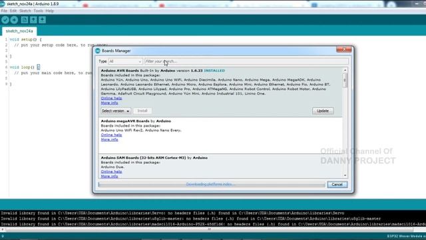The height and width of the screenshot is (240, 426).
Task: Open More info for Arduino AVR Boards
Action: pos(109,103)
